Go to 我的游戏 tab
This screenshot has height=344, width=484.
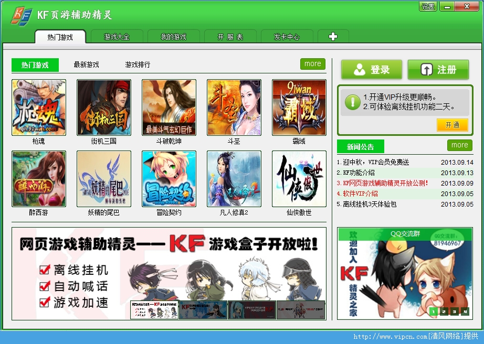click(173, 37)
